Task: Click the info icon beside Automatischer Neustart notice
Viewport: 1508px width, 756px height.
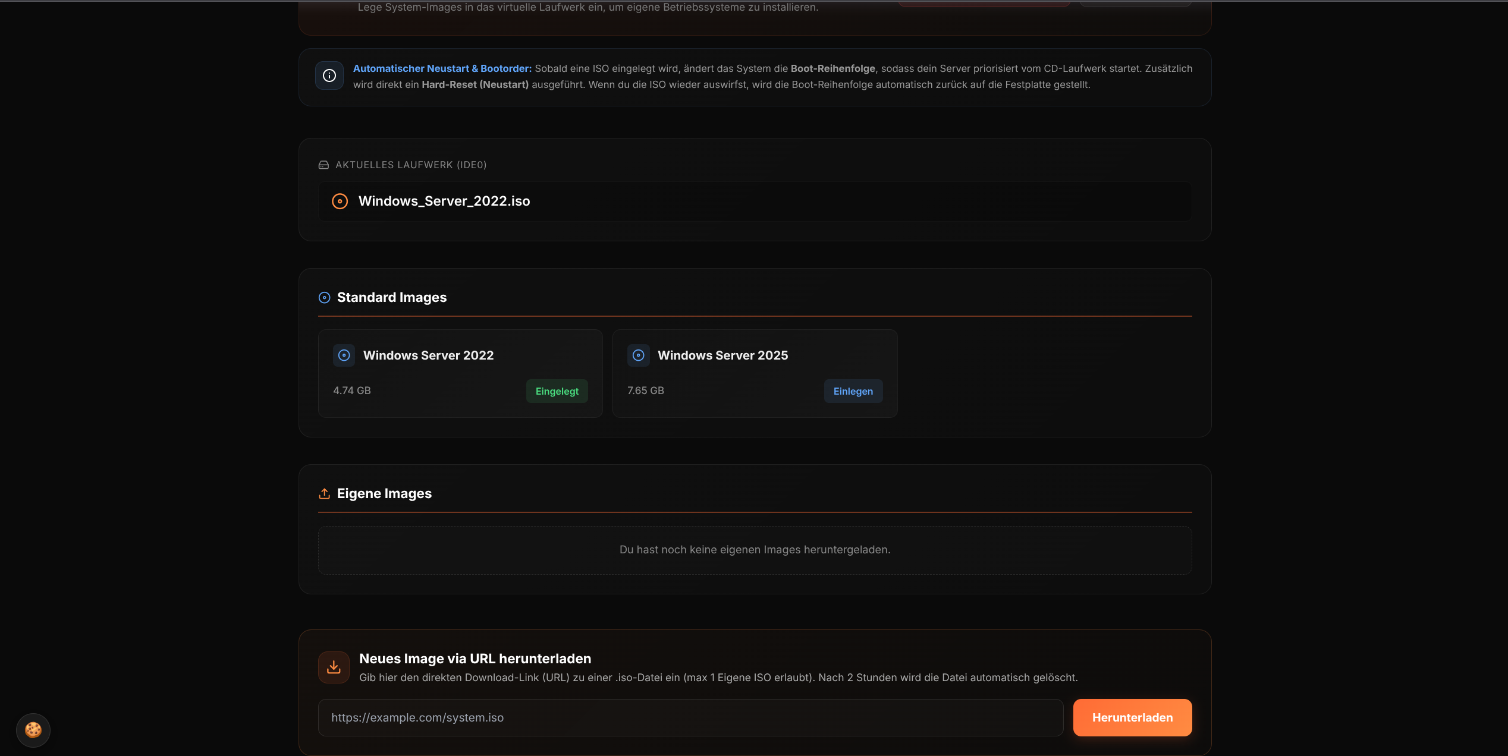Action: (x=329, y=75)
